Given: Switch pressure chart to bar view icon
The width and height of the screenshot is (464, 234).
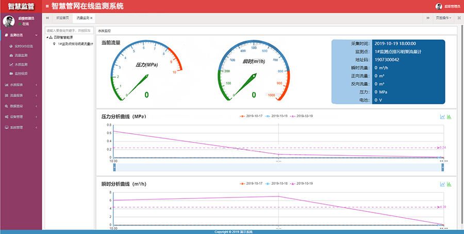Looking at the screenshot, I should click(449, 117).
